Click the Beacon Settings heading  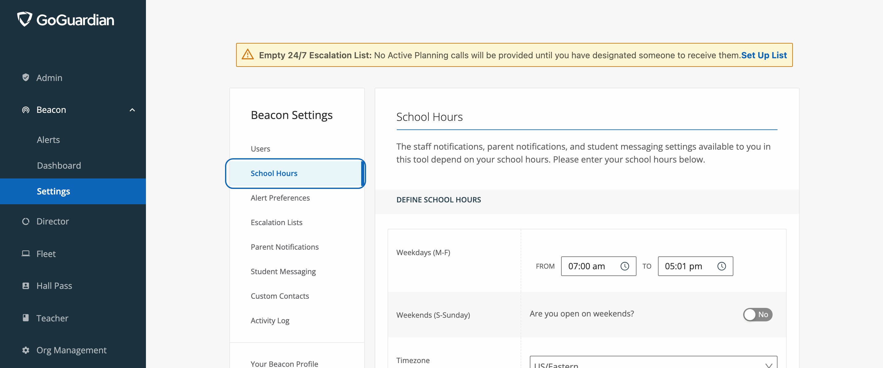[291, 115]
